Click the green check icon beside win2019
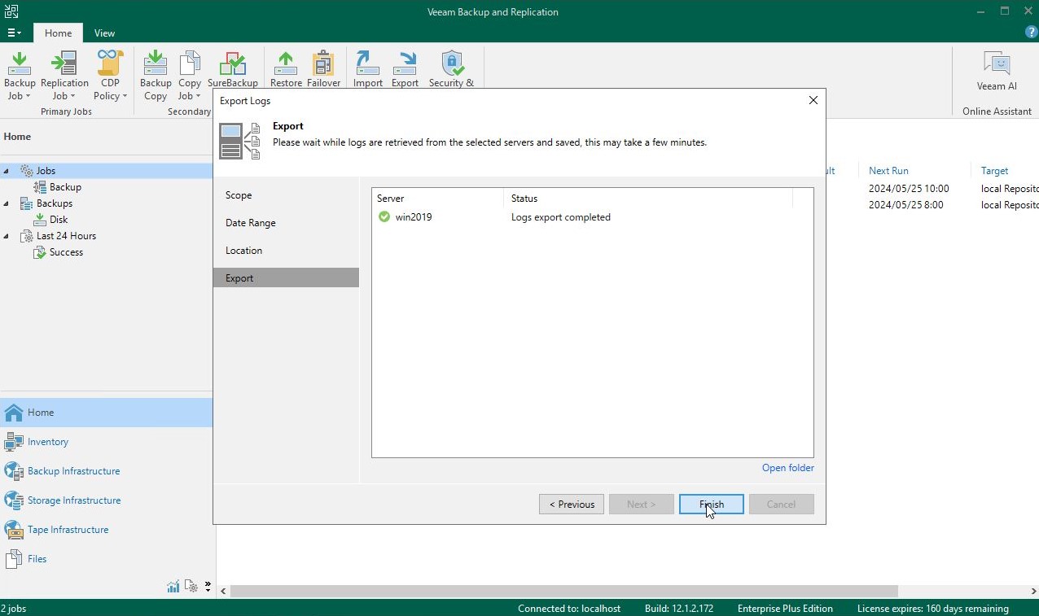This screenshot has height=616, width=1039. click(384, 217)
